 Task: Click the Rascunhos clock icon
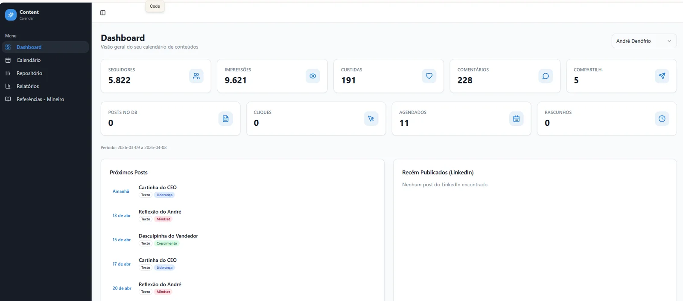pos(662,119)
